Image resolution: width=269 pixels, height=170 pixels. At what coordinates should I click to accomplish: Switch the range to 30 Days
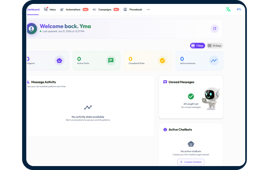coord(214,46)
